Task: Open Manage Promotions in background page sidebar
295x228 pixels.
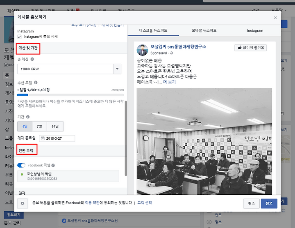Action: coord(12,223)
